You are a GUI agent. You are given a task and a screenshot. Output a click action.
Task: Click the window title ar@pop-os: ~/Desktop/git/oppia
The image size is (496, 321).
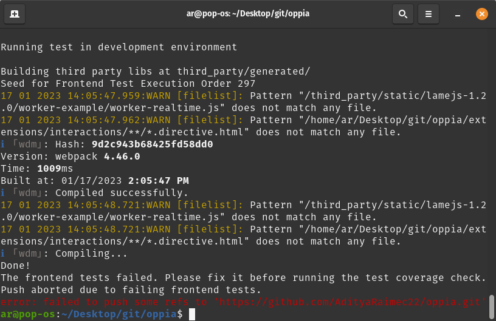(247, 13)
